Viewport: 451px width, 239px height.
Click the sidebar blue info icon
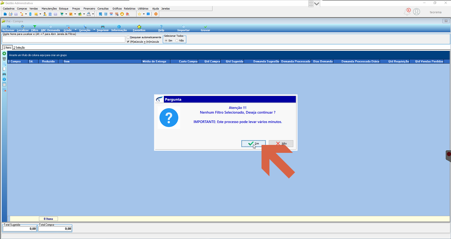[x=4, y=79]
